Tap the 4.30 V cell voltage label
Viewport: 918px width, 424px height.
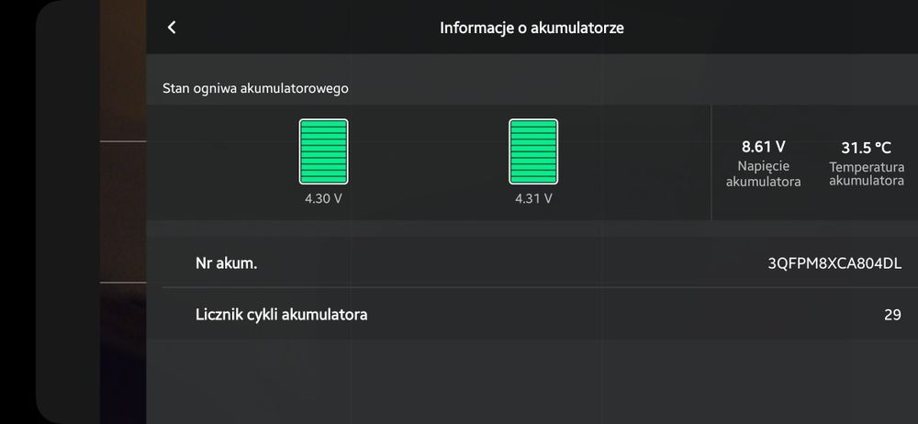point(323,198)
